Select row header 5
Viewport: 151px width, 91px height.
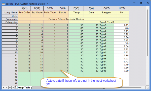click(10, 37)
